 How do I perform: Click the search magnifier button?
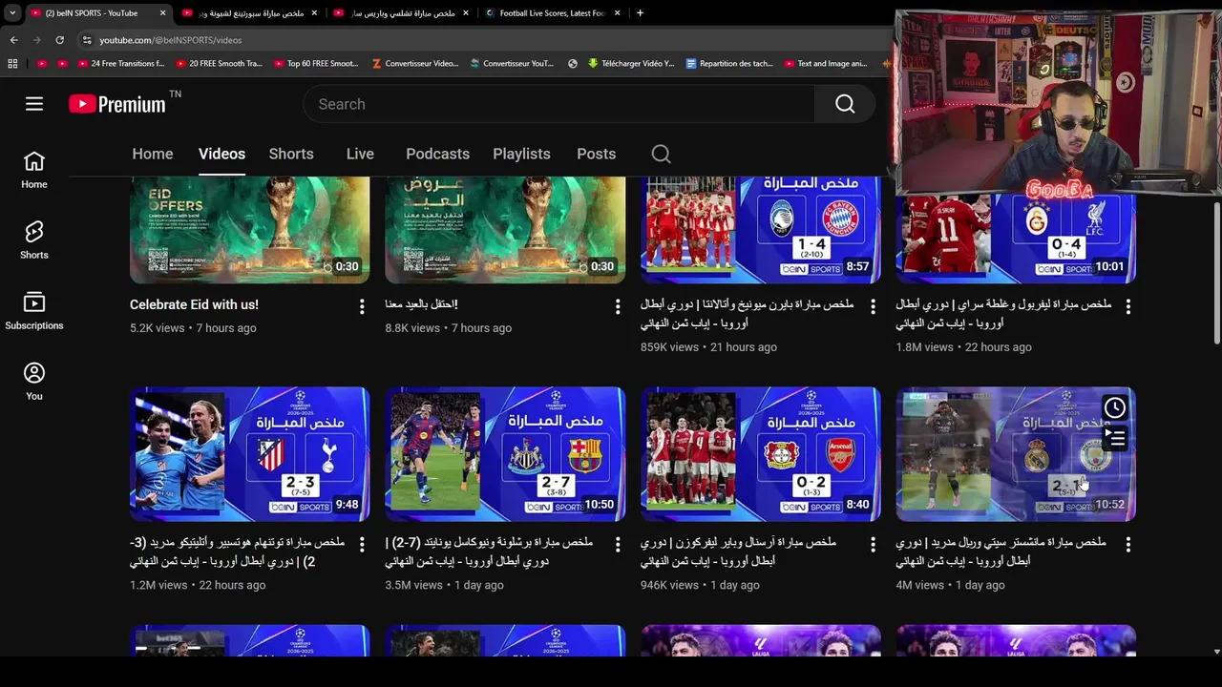pyautogui.click(x=845, y=104)
